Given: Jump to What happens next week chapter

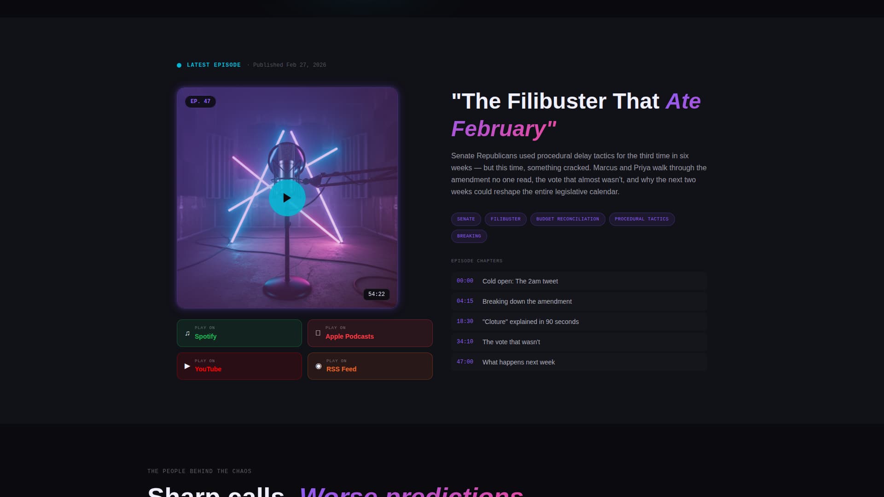Looking at the screenshot, I should (x=579, y=362).
